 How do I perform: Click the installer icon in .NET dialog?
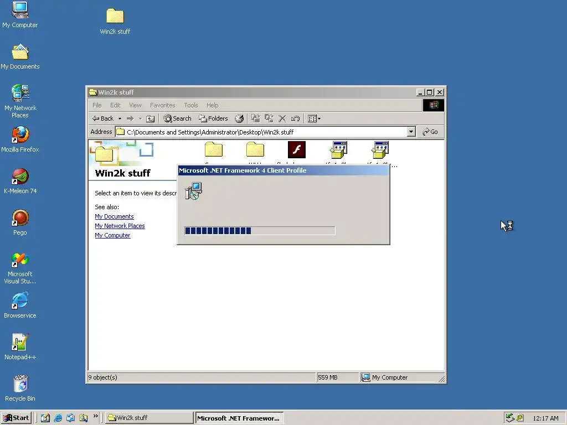coord(193,191)
